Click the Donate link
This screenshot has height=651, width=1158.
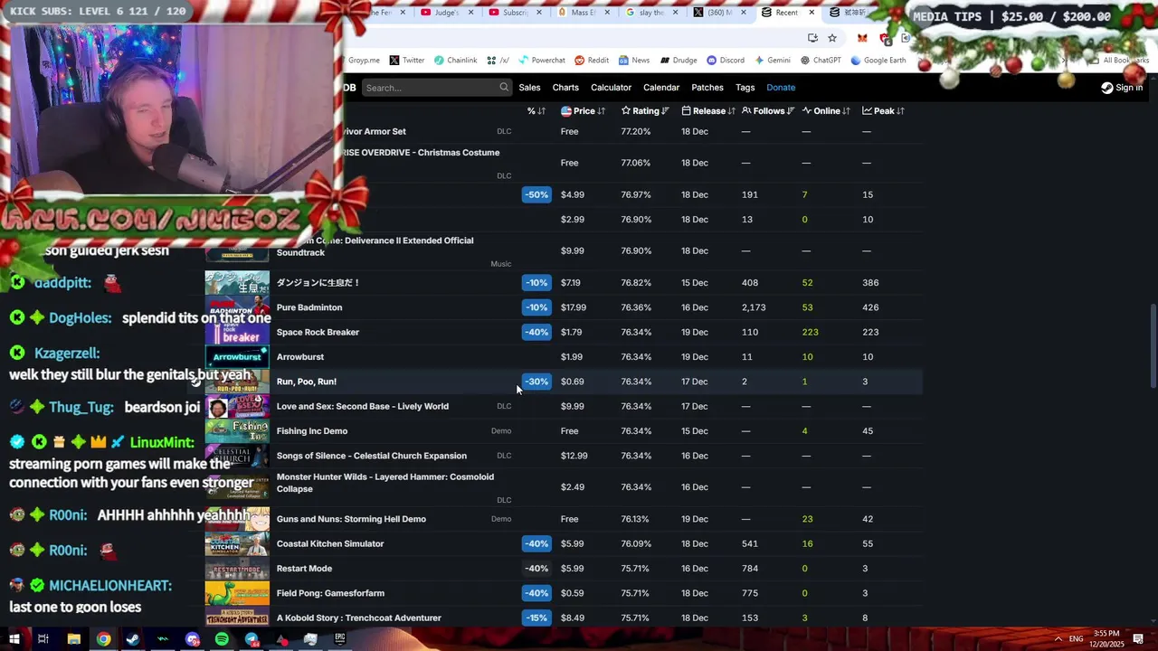pyautogui.click(x=781, y=88)
